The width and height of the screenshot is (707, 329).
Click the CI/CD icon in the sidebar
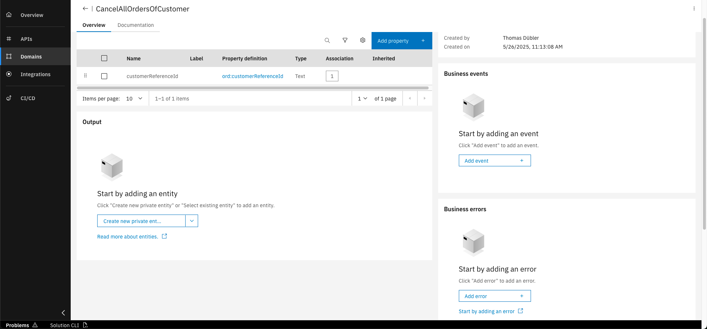9,98
